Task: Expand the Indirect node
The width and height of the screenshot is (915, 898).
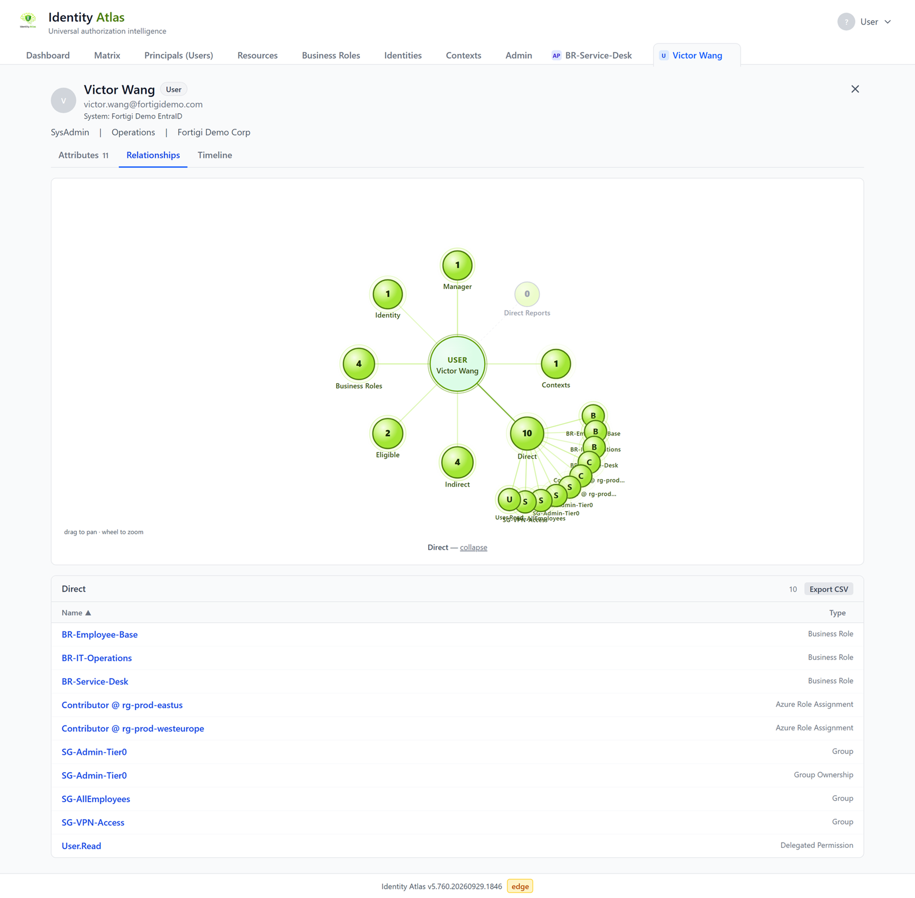Action: [x=457, y=462]
